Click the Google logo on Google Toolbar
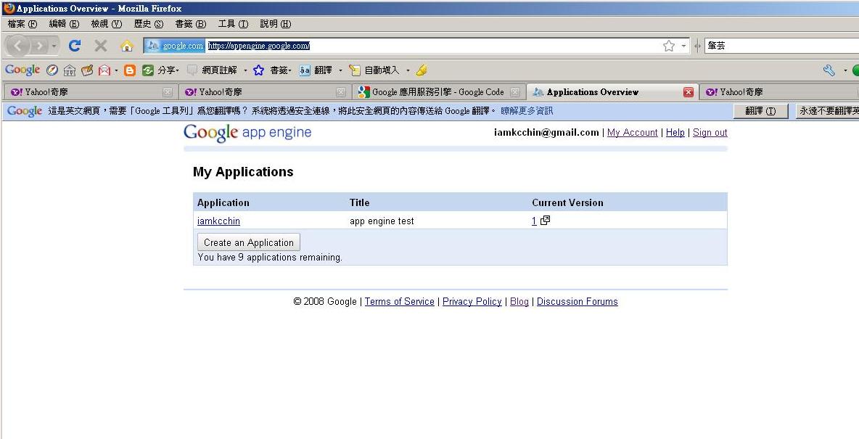859x439 pixels. click(x=22, y=70)
